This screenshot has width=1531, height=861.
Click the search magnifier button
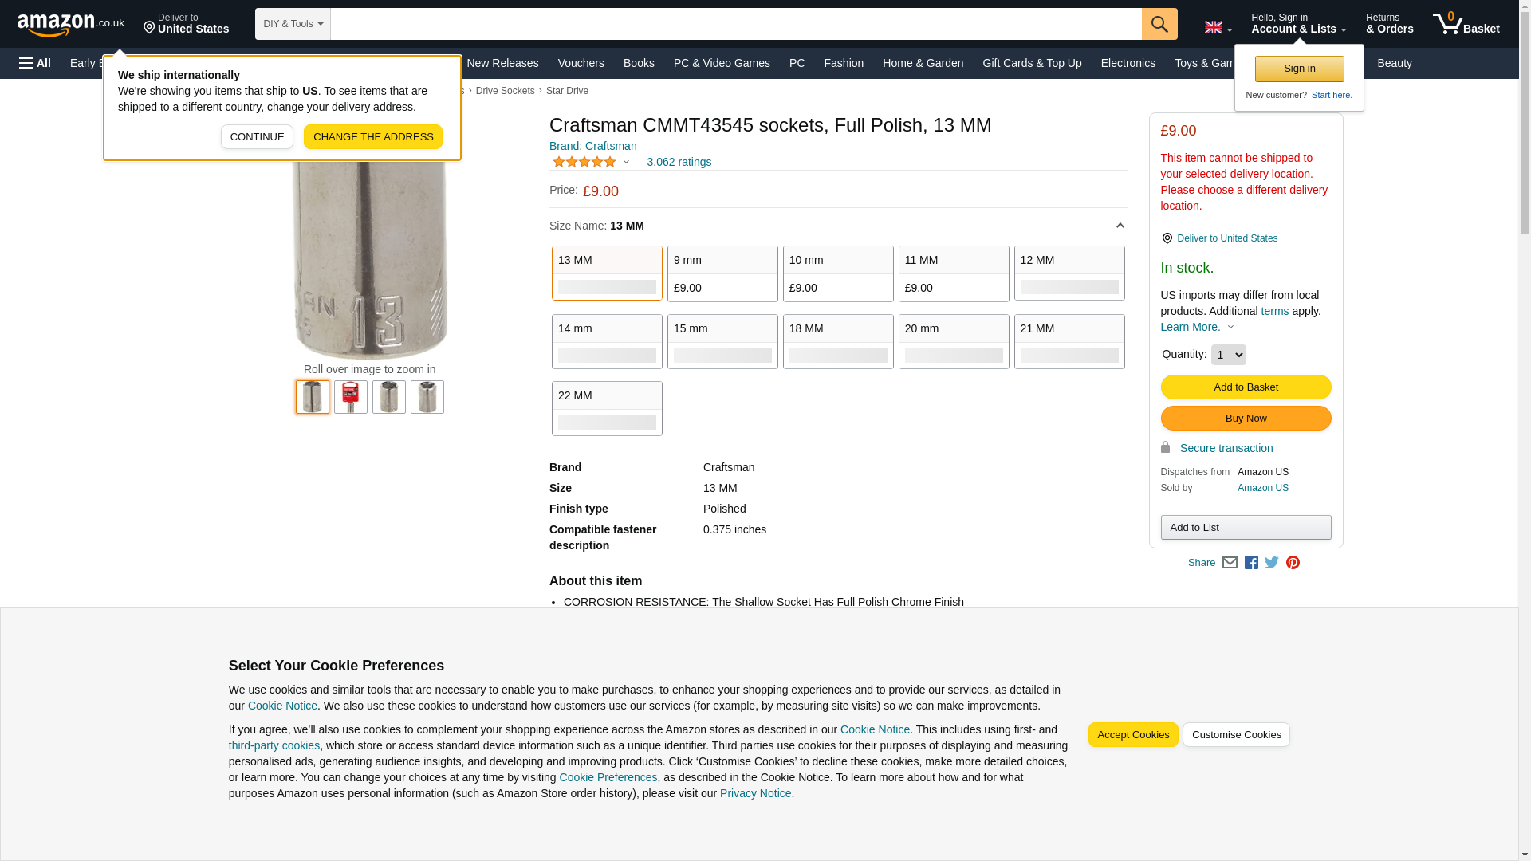coord(1159,24)
